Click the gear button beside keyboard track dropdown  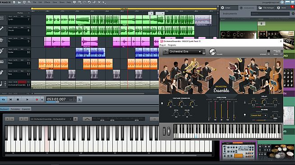pyautogui.click(x=75, y=119)
